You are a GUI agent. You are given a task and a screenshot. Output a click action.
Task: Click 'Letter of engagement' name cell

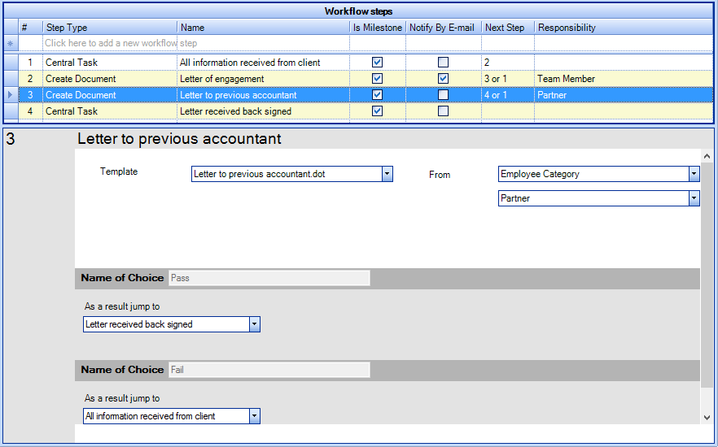tap(263, 79)
